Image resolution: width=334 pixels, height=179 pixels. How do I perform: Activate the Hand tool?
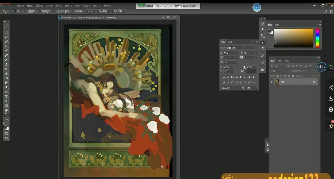click(x=6, y=110)
